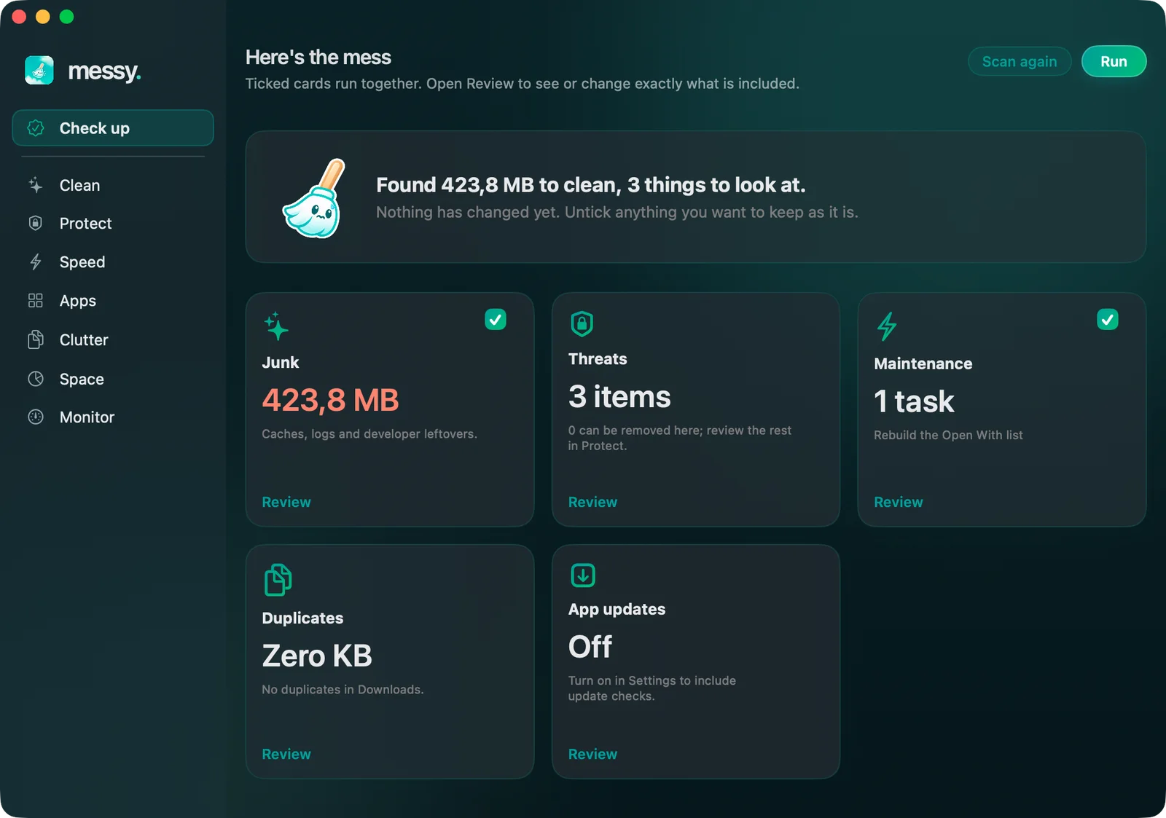Click the messy broom app logo icon

pyautogui.click(x=39, y=70)
